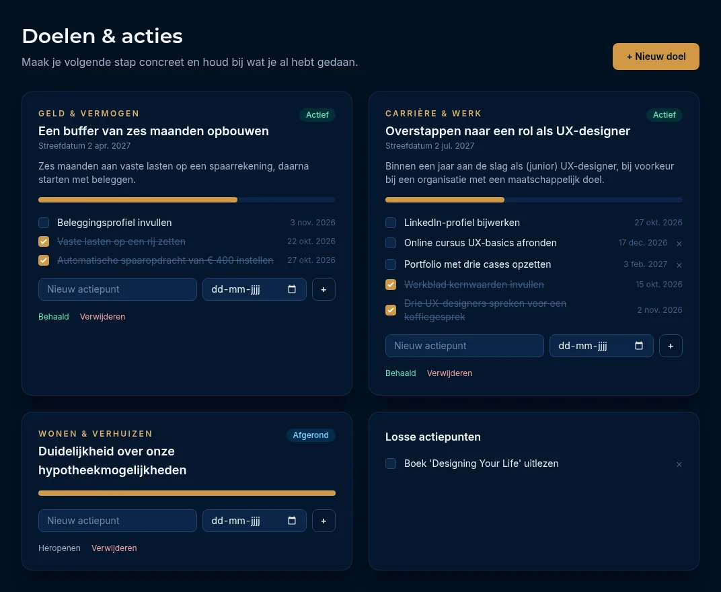Click date '17 dec. 2026'

pyautogui.click(x=643, y=243)
